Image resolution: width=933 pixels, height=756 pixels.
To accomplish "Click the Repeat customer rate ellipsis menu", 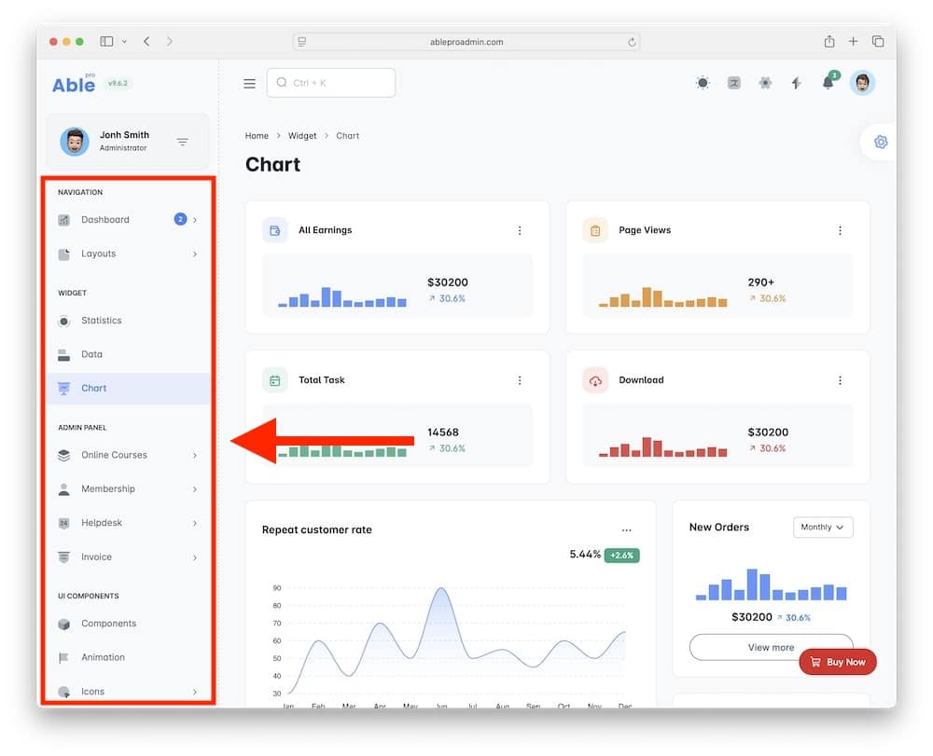I will 626,529.
